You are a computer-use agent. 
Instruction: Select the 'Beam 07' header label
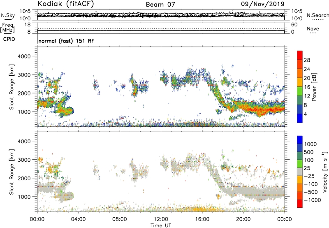click(x=160, y=5)
